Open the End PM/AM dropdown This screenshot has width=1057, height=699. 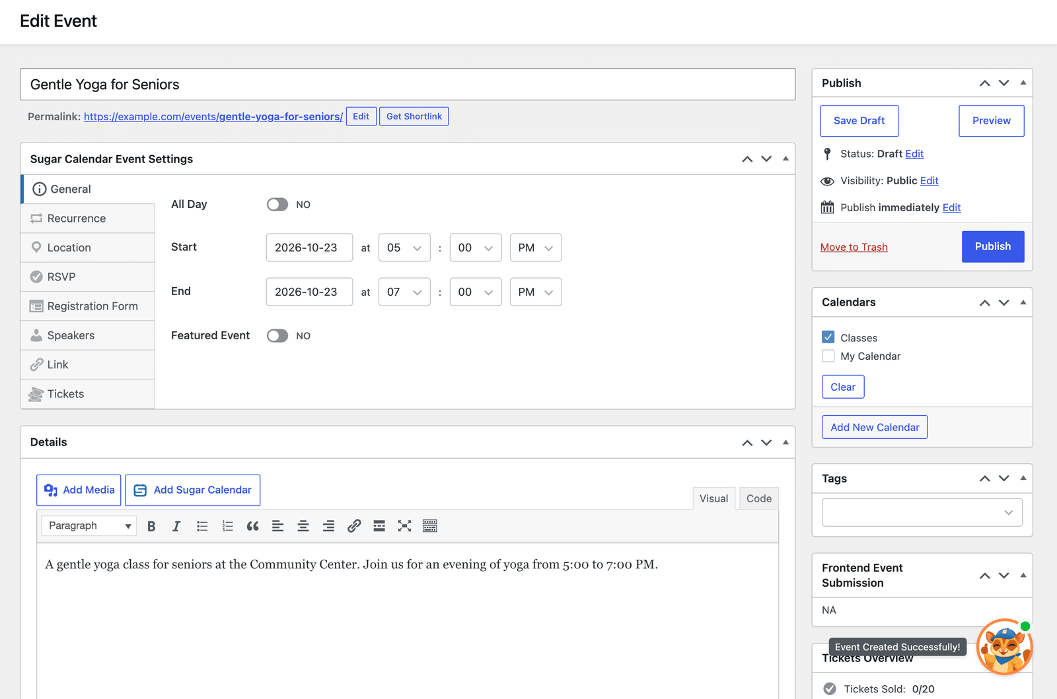[536, 292]
